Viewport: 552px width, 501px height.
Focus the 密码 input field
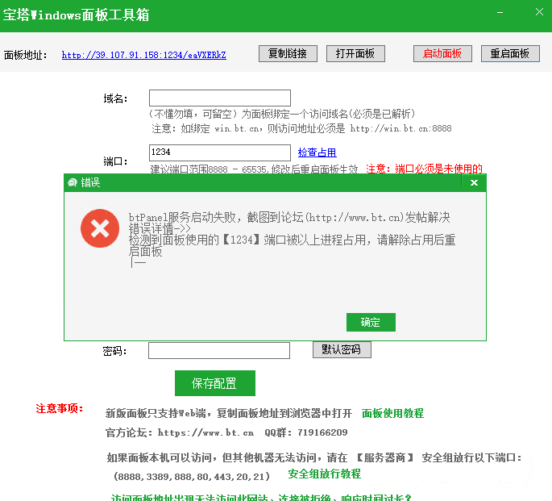[x=219, y=350]
